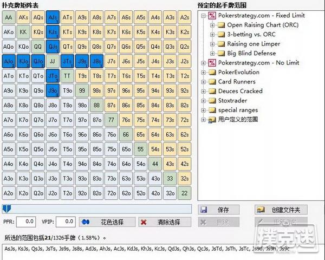Click the Pokerstrategy.com No Limit percent icon
This screenshot has height=260, width=325.
[212, 63]
